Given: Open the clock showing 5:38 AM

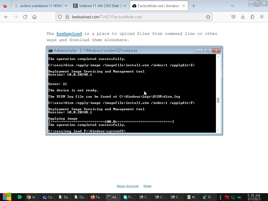Looking at the screenshot, I should 254,197.
